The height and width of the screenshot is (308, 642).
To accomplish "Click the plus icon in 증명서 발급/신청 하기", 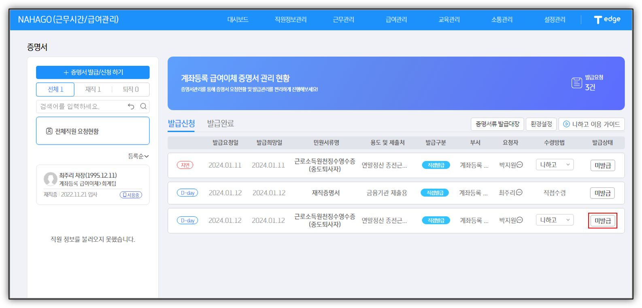I will (x=66, y=72).
